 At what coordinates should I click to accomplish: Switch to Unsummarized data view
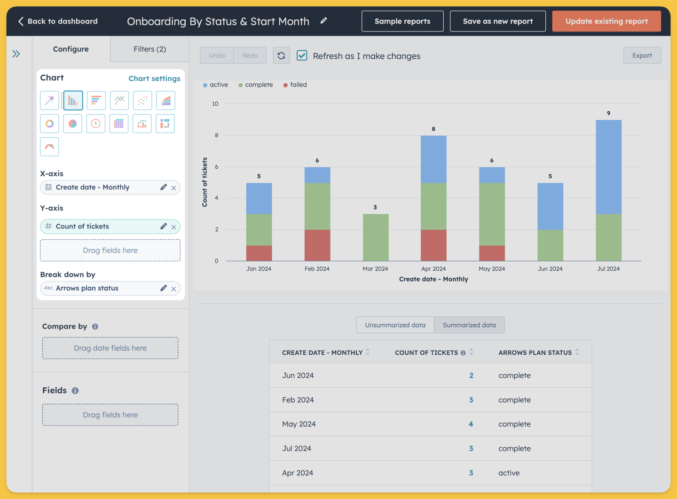click(x=395, y=325)
